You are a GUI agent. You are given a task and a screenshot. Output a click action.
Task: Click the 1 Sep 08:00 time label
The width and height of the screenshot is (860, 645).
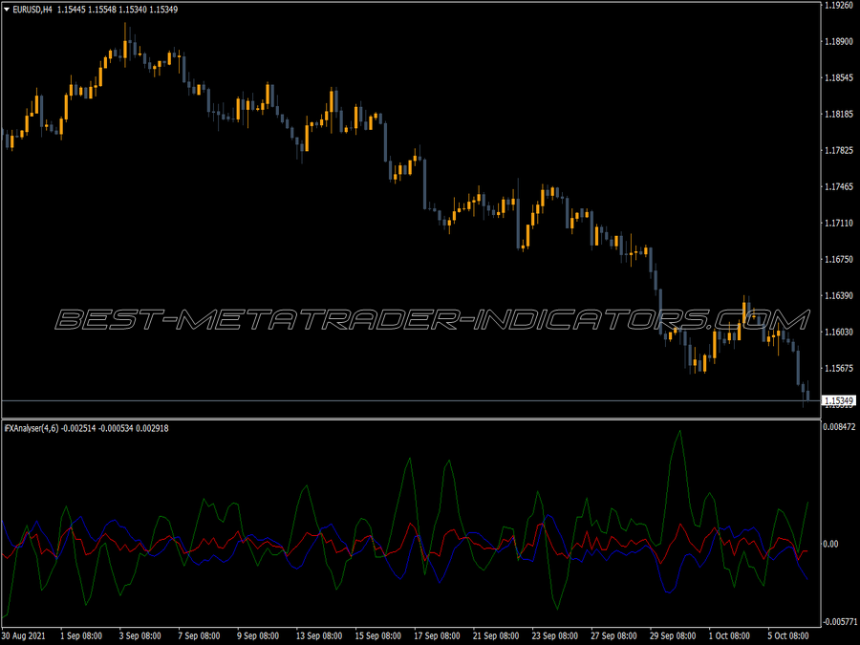[81, 636]
